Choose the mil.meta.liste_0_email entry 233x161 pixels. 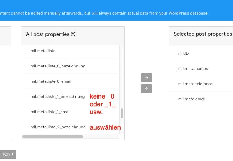51,81
